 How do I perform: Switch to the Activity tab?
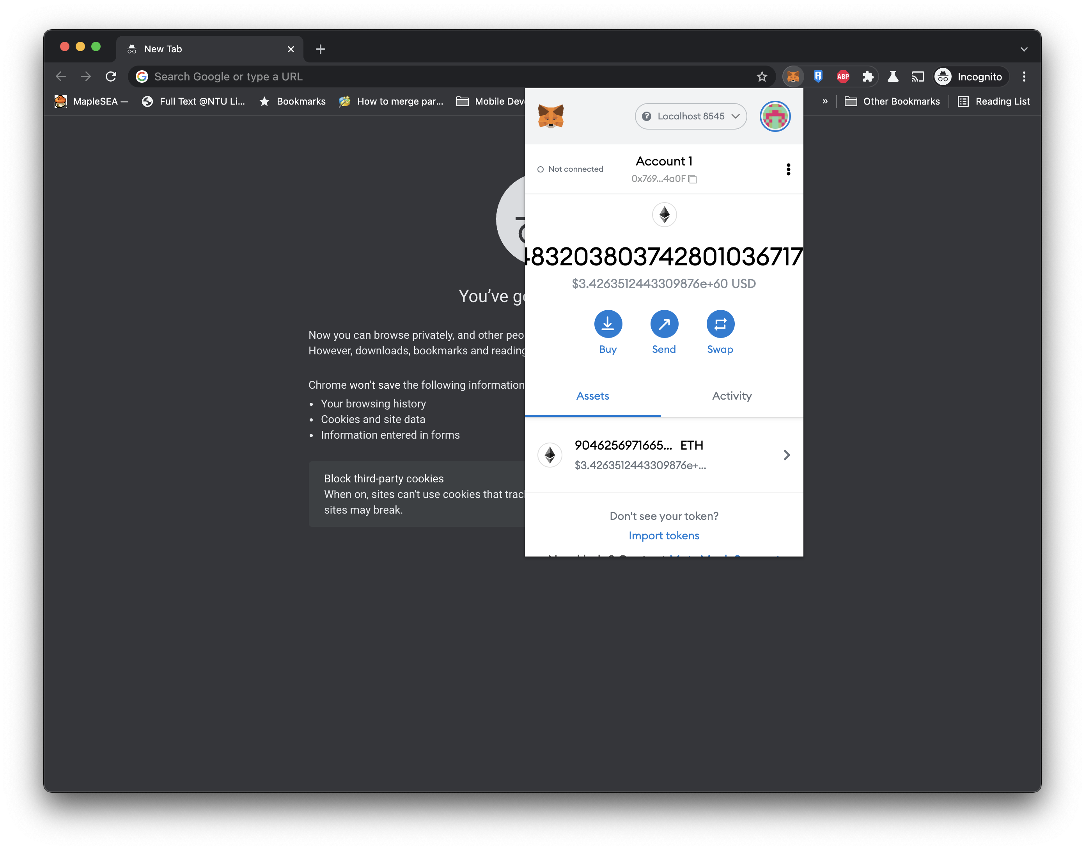pos(731,396)
